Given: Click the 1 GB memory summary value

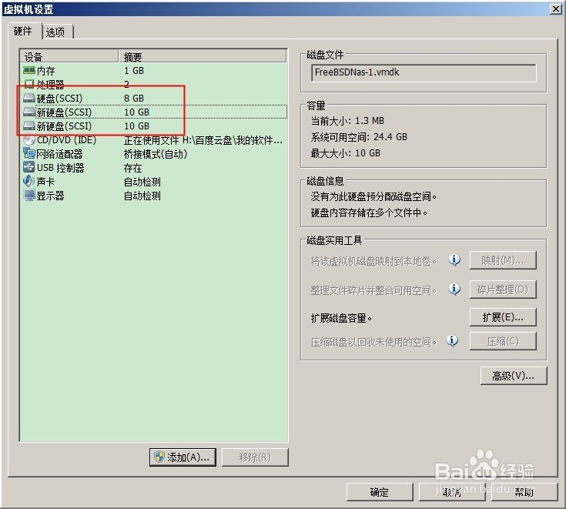Looking at the screenshot, I should tap(134, 70).
